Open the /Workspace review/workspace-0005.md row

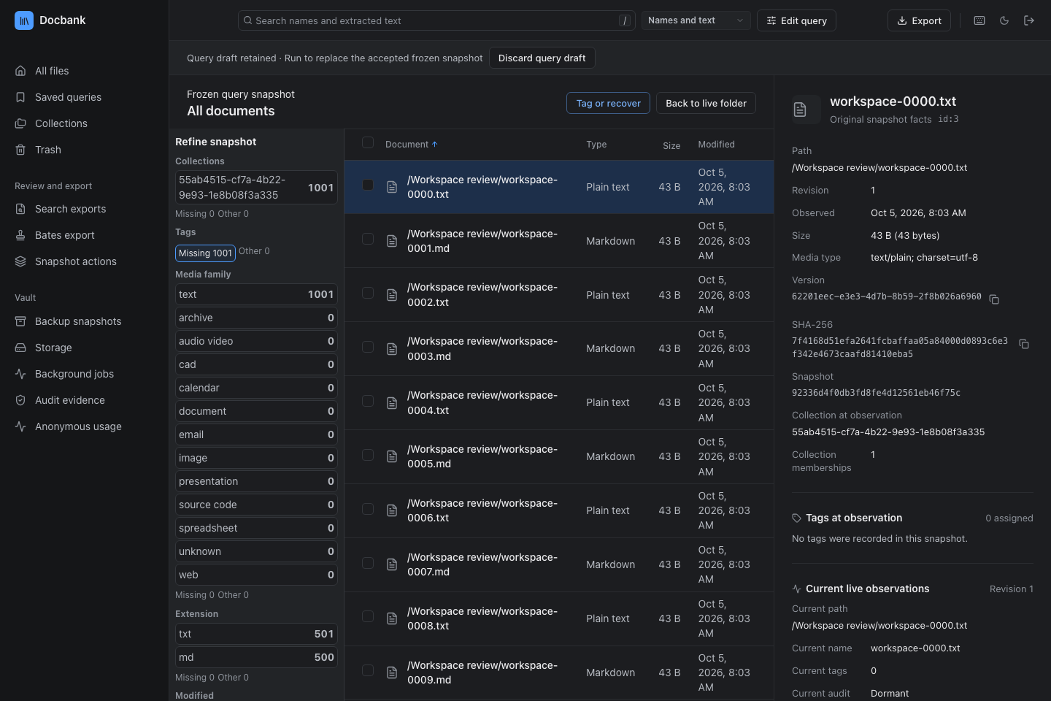559,456
